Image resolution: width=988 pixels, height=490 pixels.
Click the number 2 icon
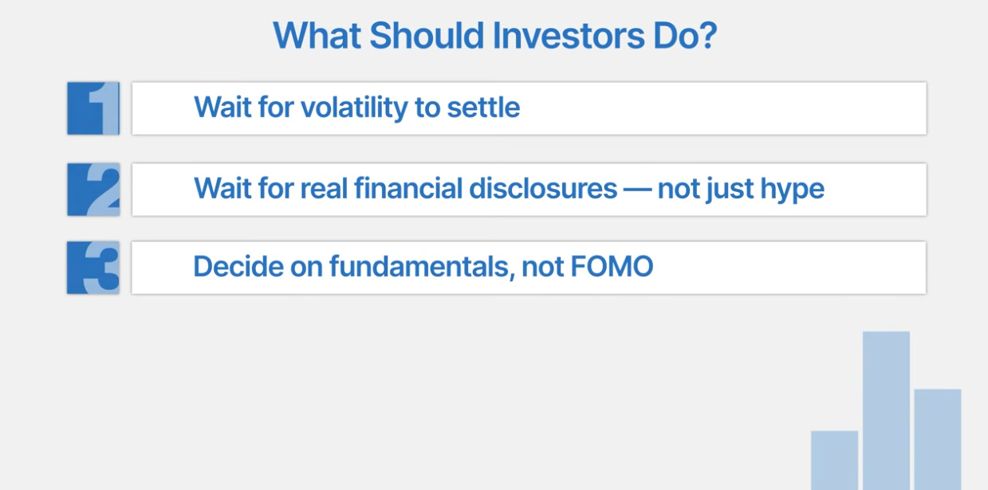93,189
